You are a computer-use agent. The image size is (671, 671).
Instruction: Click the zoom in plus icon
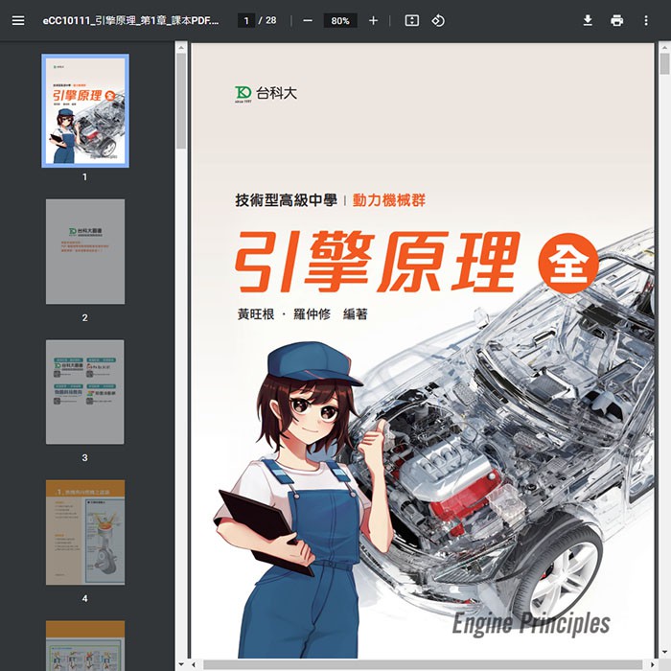point(373,20)
